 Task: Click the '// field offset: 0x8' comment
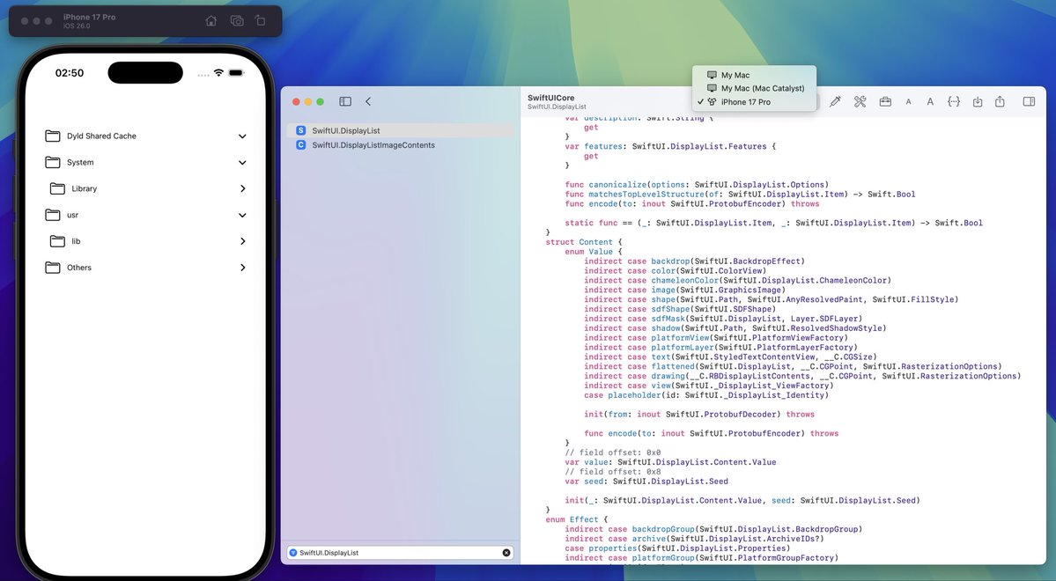[613, 472]
